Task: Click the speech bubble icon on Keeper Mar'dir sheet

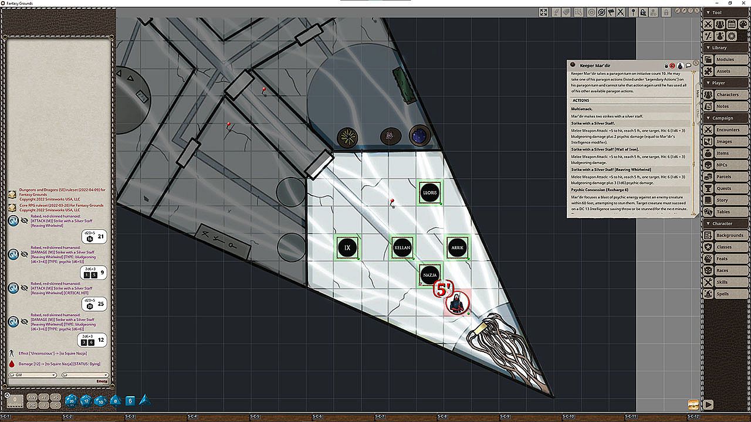Action: (688, 66)
